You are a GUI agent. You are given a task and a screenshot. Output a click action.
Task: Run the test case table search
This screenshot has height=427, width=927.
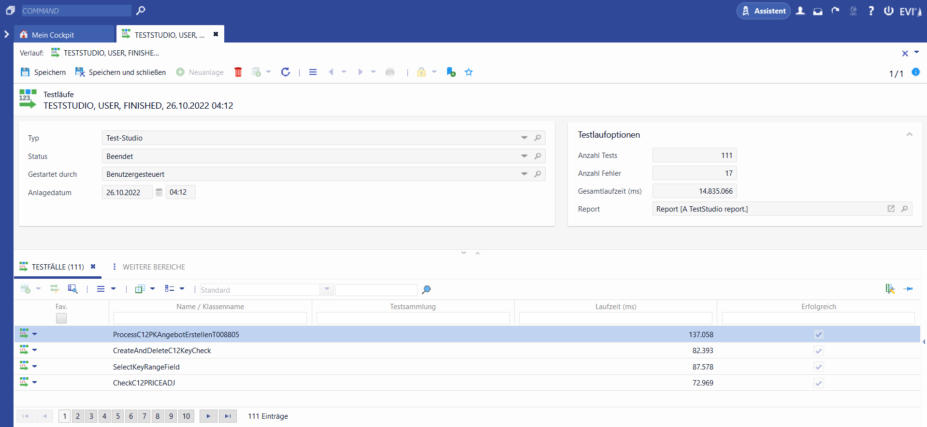(426, 290)
